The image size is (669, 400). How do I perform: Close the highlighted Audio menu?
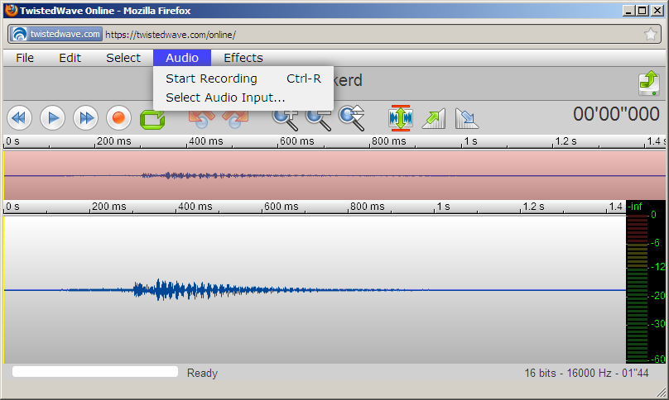click(x=182, y=58)
